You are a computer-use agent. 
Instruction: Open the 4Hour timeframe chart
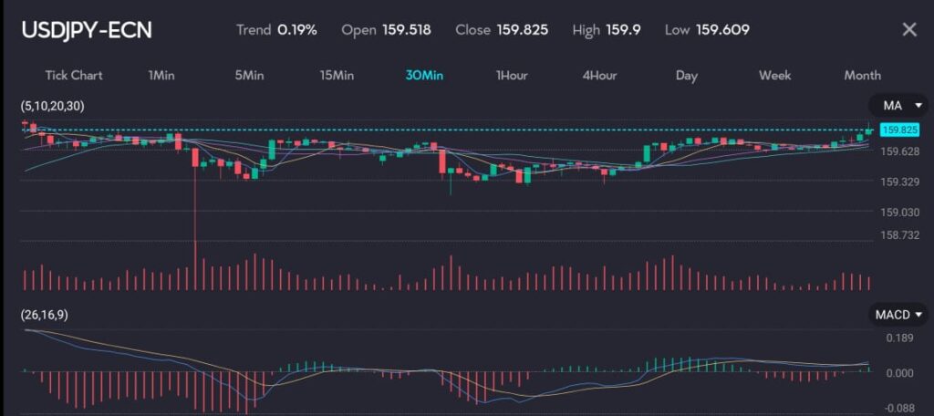click(599, 75)
